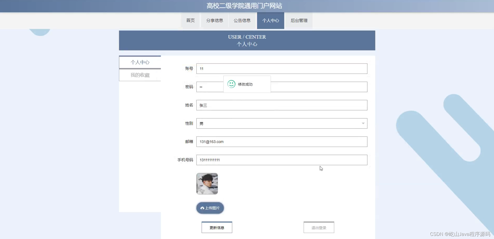
Task: Click the smiley icon in the success toast
Action: point(231,84)
